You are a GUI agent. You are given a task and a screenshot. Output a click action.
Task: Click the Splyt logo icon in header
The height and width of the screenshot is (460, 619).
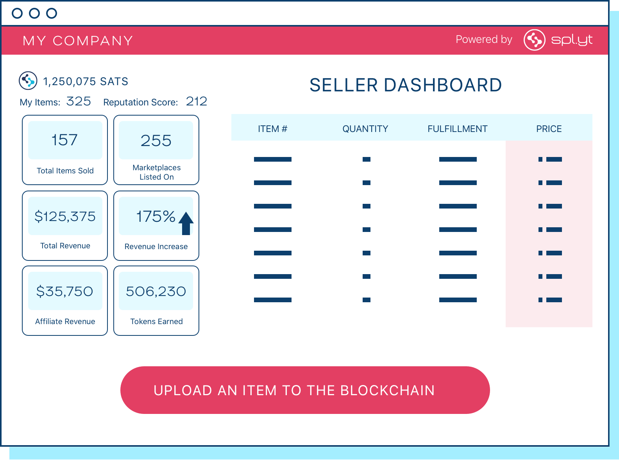pyautogui.click(x=534, y=40)
